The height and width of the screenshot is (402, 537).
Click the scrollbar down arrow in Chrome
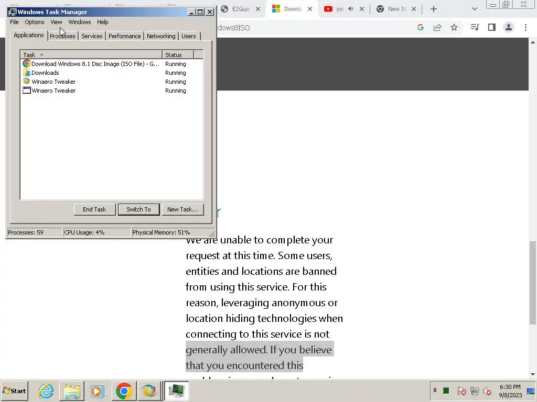[x=533, y=374]
